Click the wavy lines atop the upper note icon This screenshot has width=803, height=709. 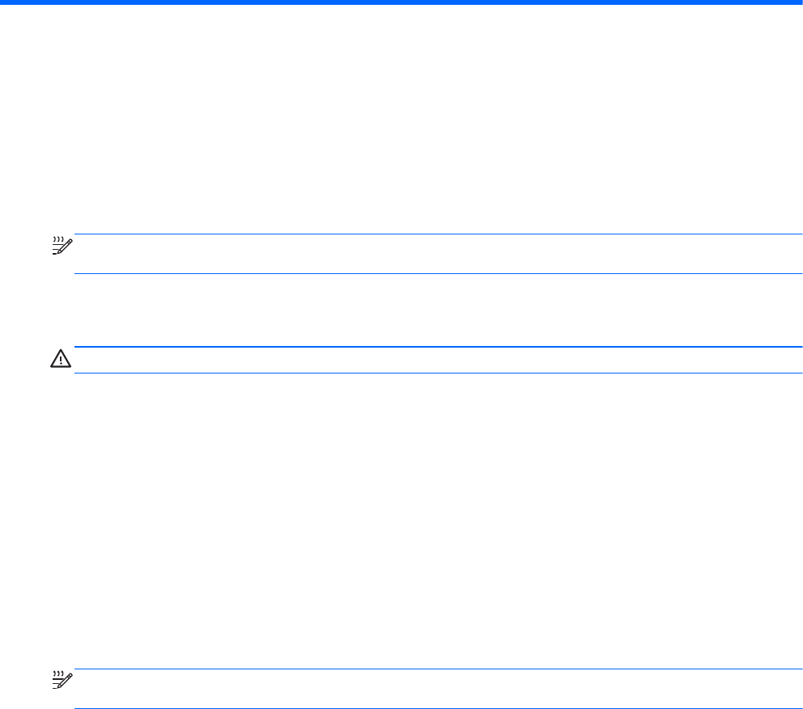(x=57, y=240)
